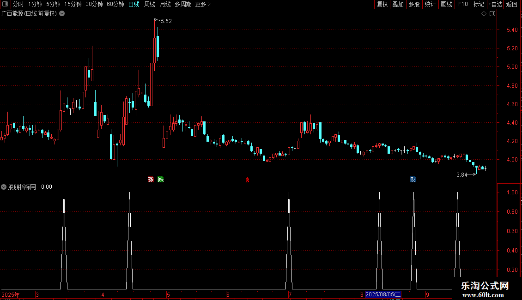Open the 复权 adjustment menu
Image resolution: width=522 pixels, height=300 pixels.
(x=382, y=4)
